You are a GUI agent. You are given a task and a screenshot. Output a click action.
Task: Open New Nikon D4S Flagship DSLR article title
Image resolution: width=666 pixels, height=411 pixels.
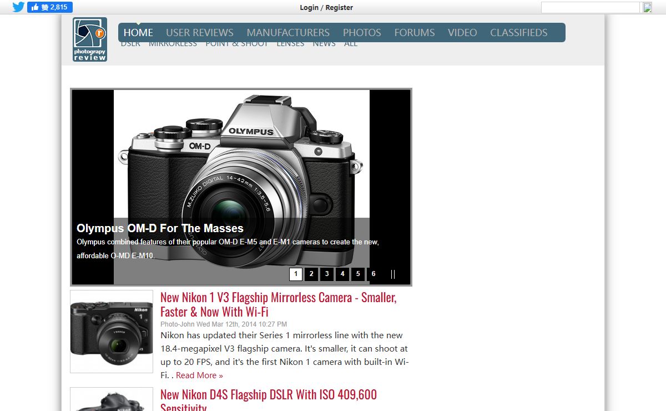(x=269, y=401)
